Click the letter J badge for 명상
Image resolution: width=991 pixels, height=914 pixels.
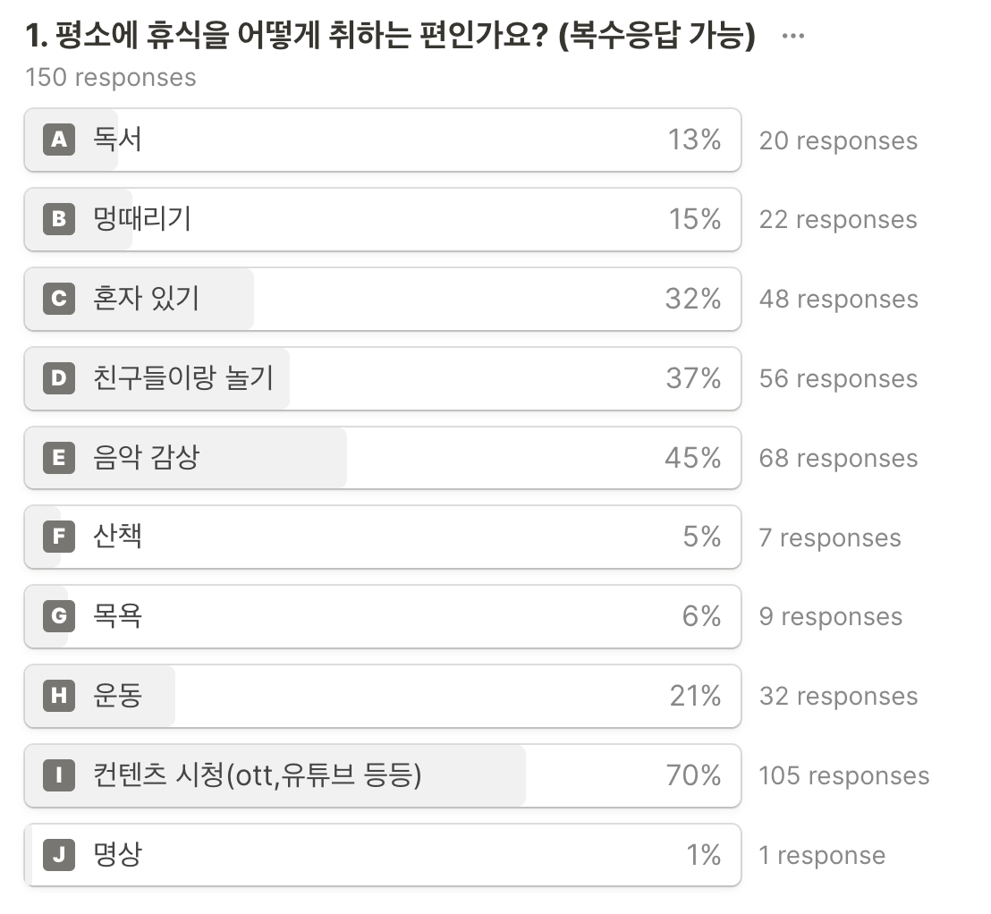(59, 855)
